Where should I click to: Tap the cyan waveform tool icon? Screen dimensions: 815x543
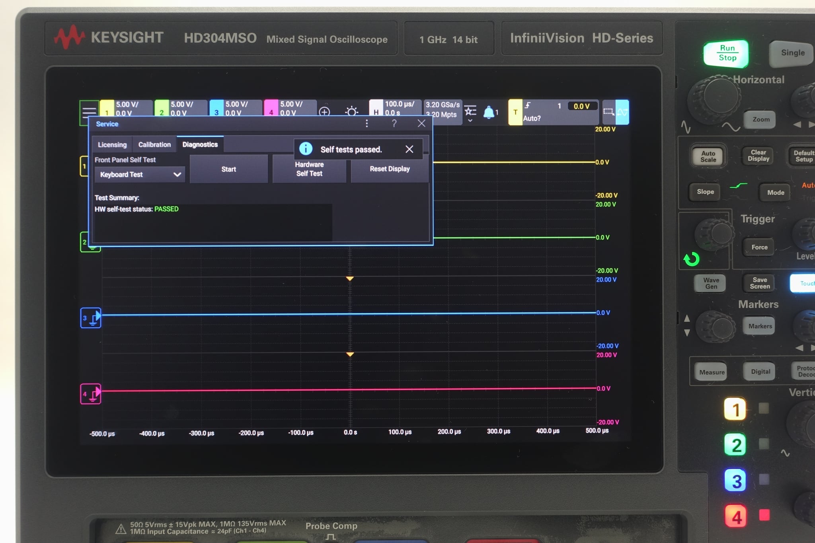tap(622, 112)
